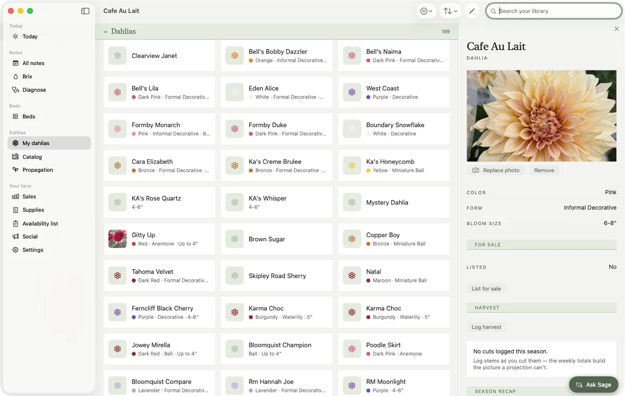
Task: Click Formby Monarch pink flower icon
Action: (x=118, y=129)
